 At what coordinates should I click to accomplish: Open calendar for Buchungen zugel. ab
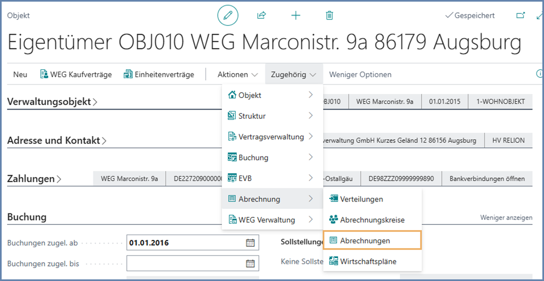(x=250, y=243)
